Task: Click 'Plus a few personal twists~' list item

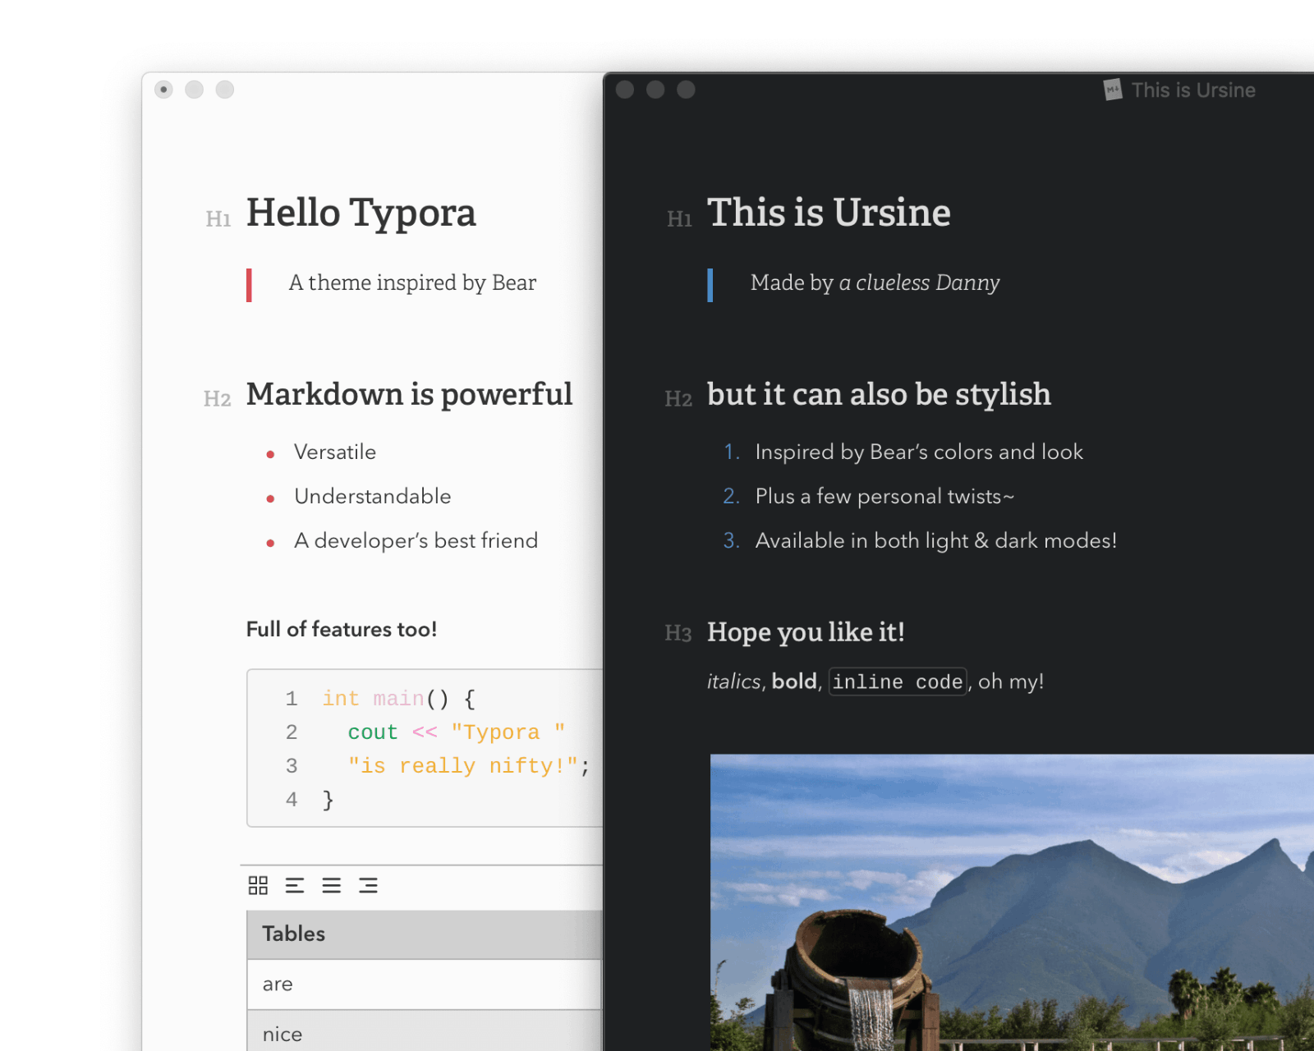Action: pyautogui.click(x=884, y=497)
